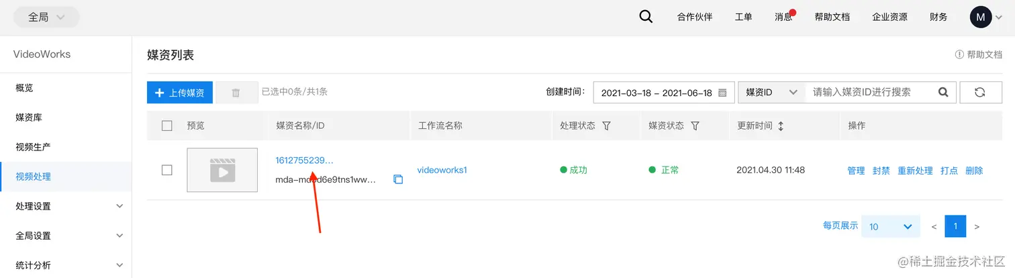Screen dimensions: 1015x278
Task: Open the 创建时间 date range picker
Action: 663,93
